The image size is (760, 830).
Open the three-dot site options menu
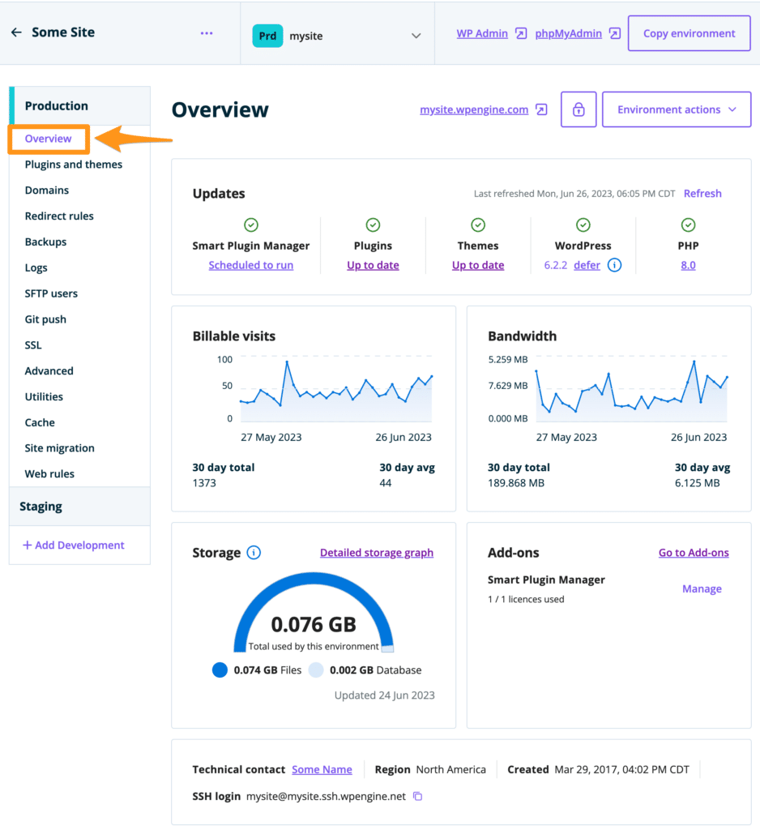tap(207, 33)
